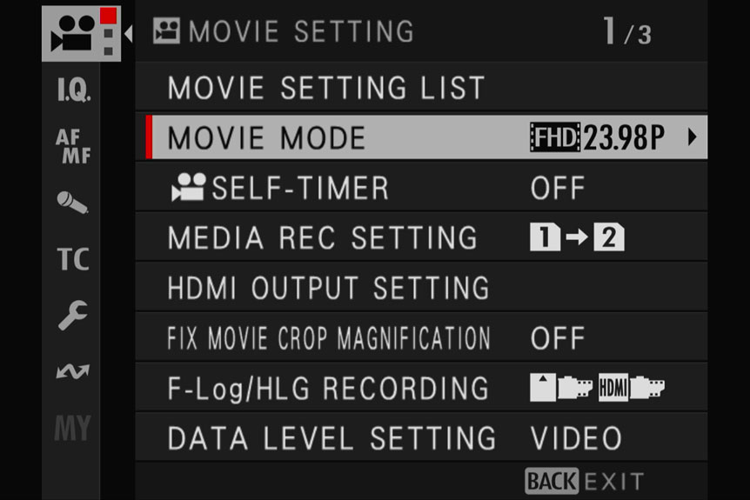Select the TC time code tab
Image resolution: width=750 pixels, height=500 pixels.
click(73, 259)
